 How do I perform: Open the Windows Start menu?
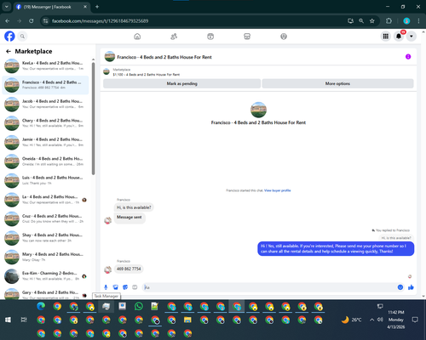[x=8, y=320]
